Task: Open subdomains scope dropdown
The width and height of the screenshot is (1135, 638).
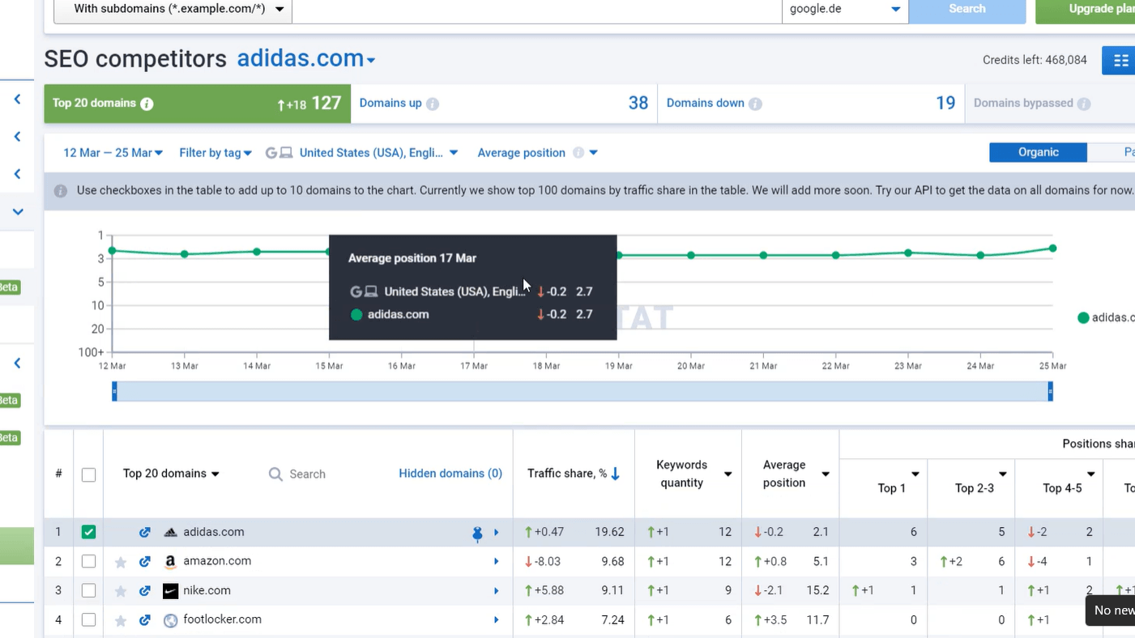Action: tap(173, 10)
